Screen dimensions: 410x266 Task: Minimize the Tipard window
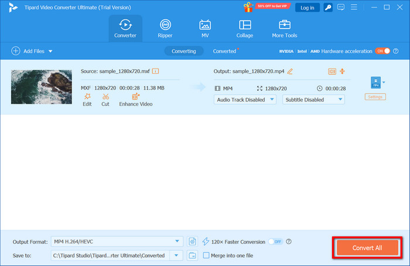click(x=374, y=7)
